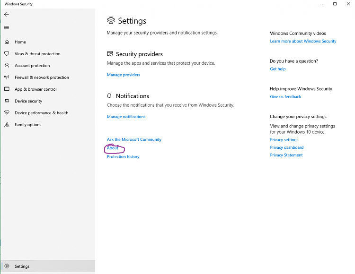Navigate to Device security

point(28,101)
